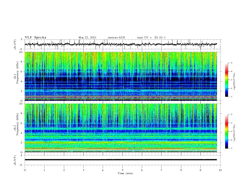Click the "6" kHz tick on ch.2 frequency axis
The width and height of the screenshot is (248, 191).
click(x=22, y=123)
